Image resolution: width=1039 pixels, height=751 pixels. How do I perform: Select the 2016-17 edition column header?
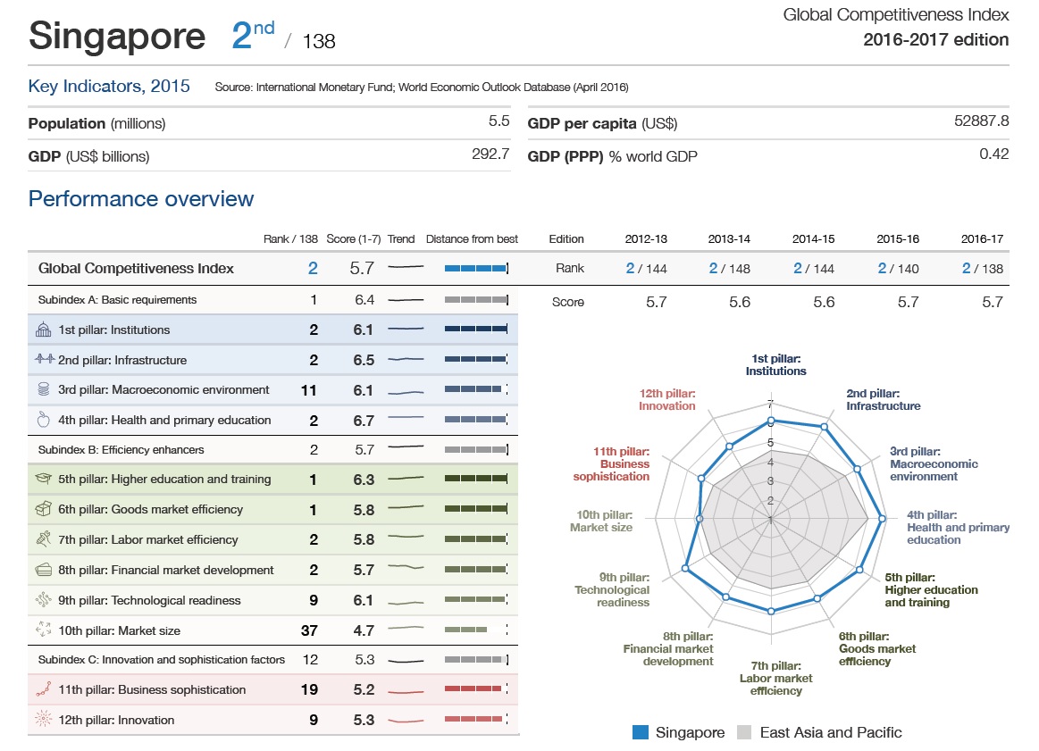pyautogui.click(x=982, y=239)
